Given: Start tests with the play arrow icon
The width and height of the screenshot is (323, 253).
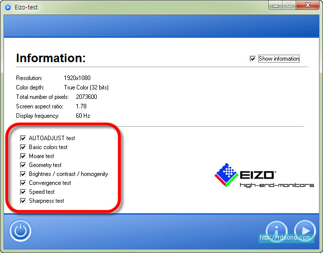Looking at the screenshot, I should click(x=305, y=230).
